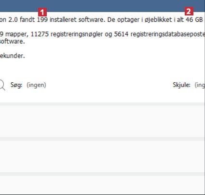Click the 'De optager i øjeblikket' text
The height and width of the screenshot is (195, 205).
(139, 20)
